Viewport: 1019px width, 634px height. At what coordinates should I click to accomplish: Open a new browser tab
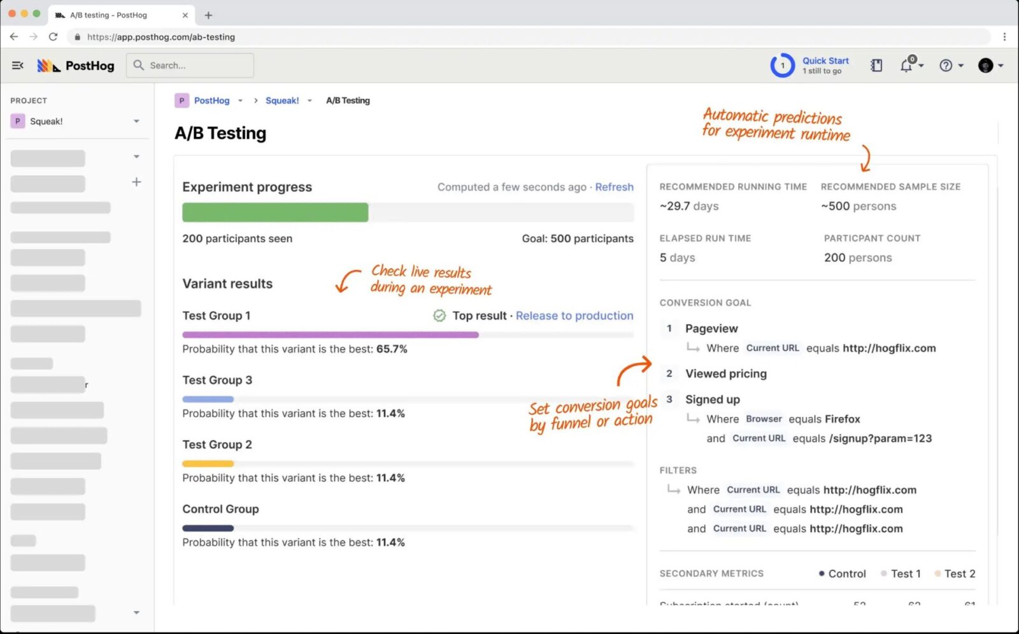208,15
